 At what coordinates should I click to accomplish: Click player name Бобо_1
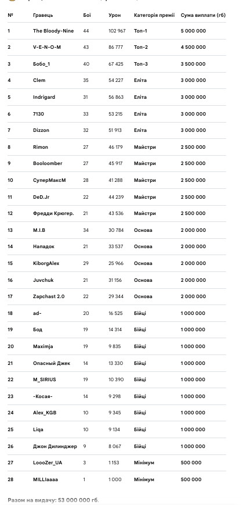tap(41, 64)
